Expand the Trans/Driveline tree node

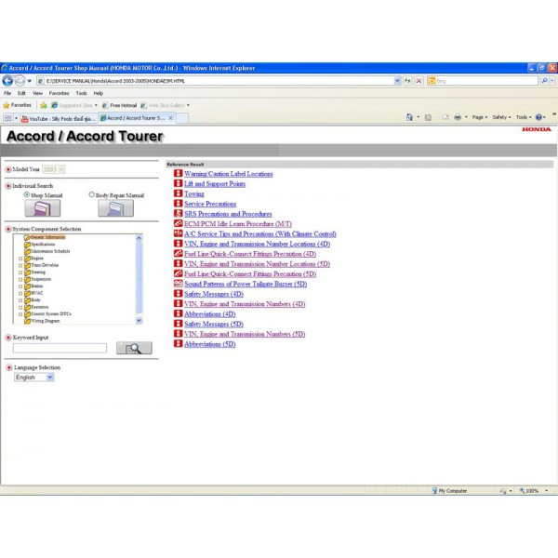coord(20,265)
